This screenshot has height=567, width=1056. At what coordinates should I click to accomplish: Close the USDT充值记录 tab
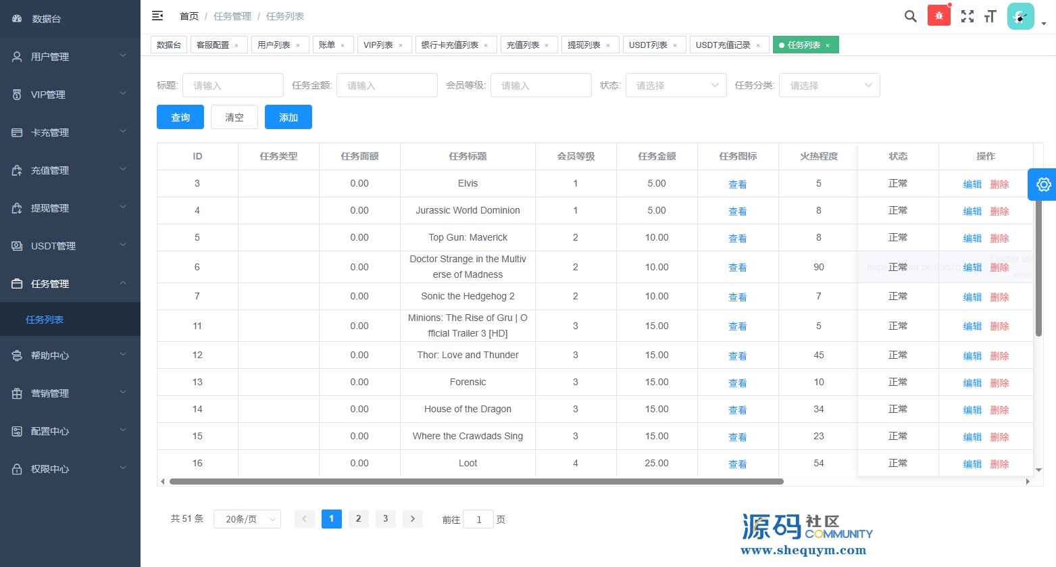(758, 45)
